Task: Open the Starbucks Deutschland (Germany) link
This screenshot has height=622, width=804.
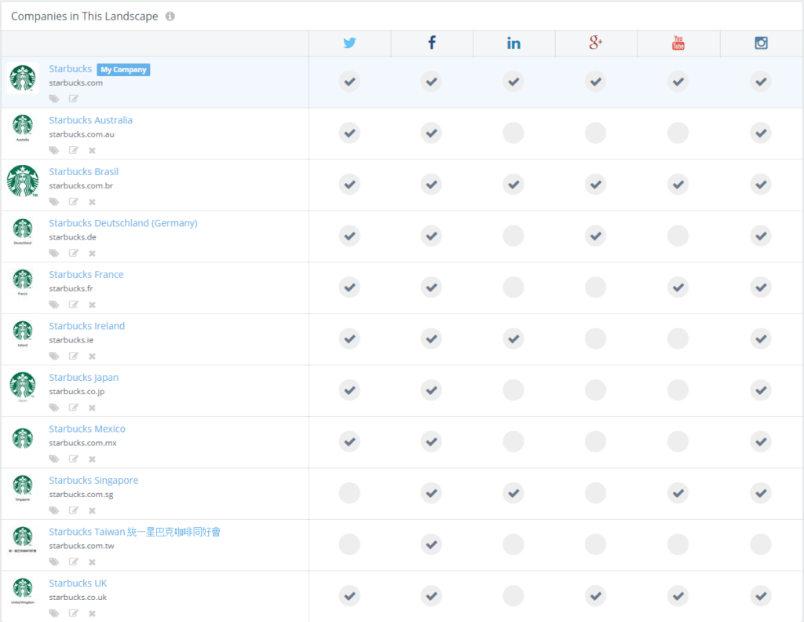Action: point(123,223)
